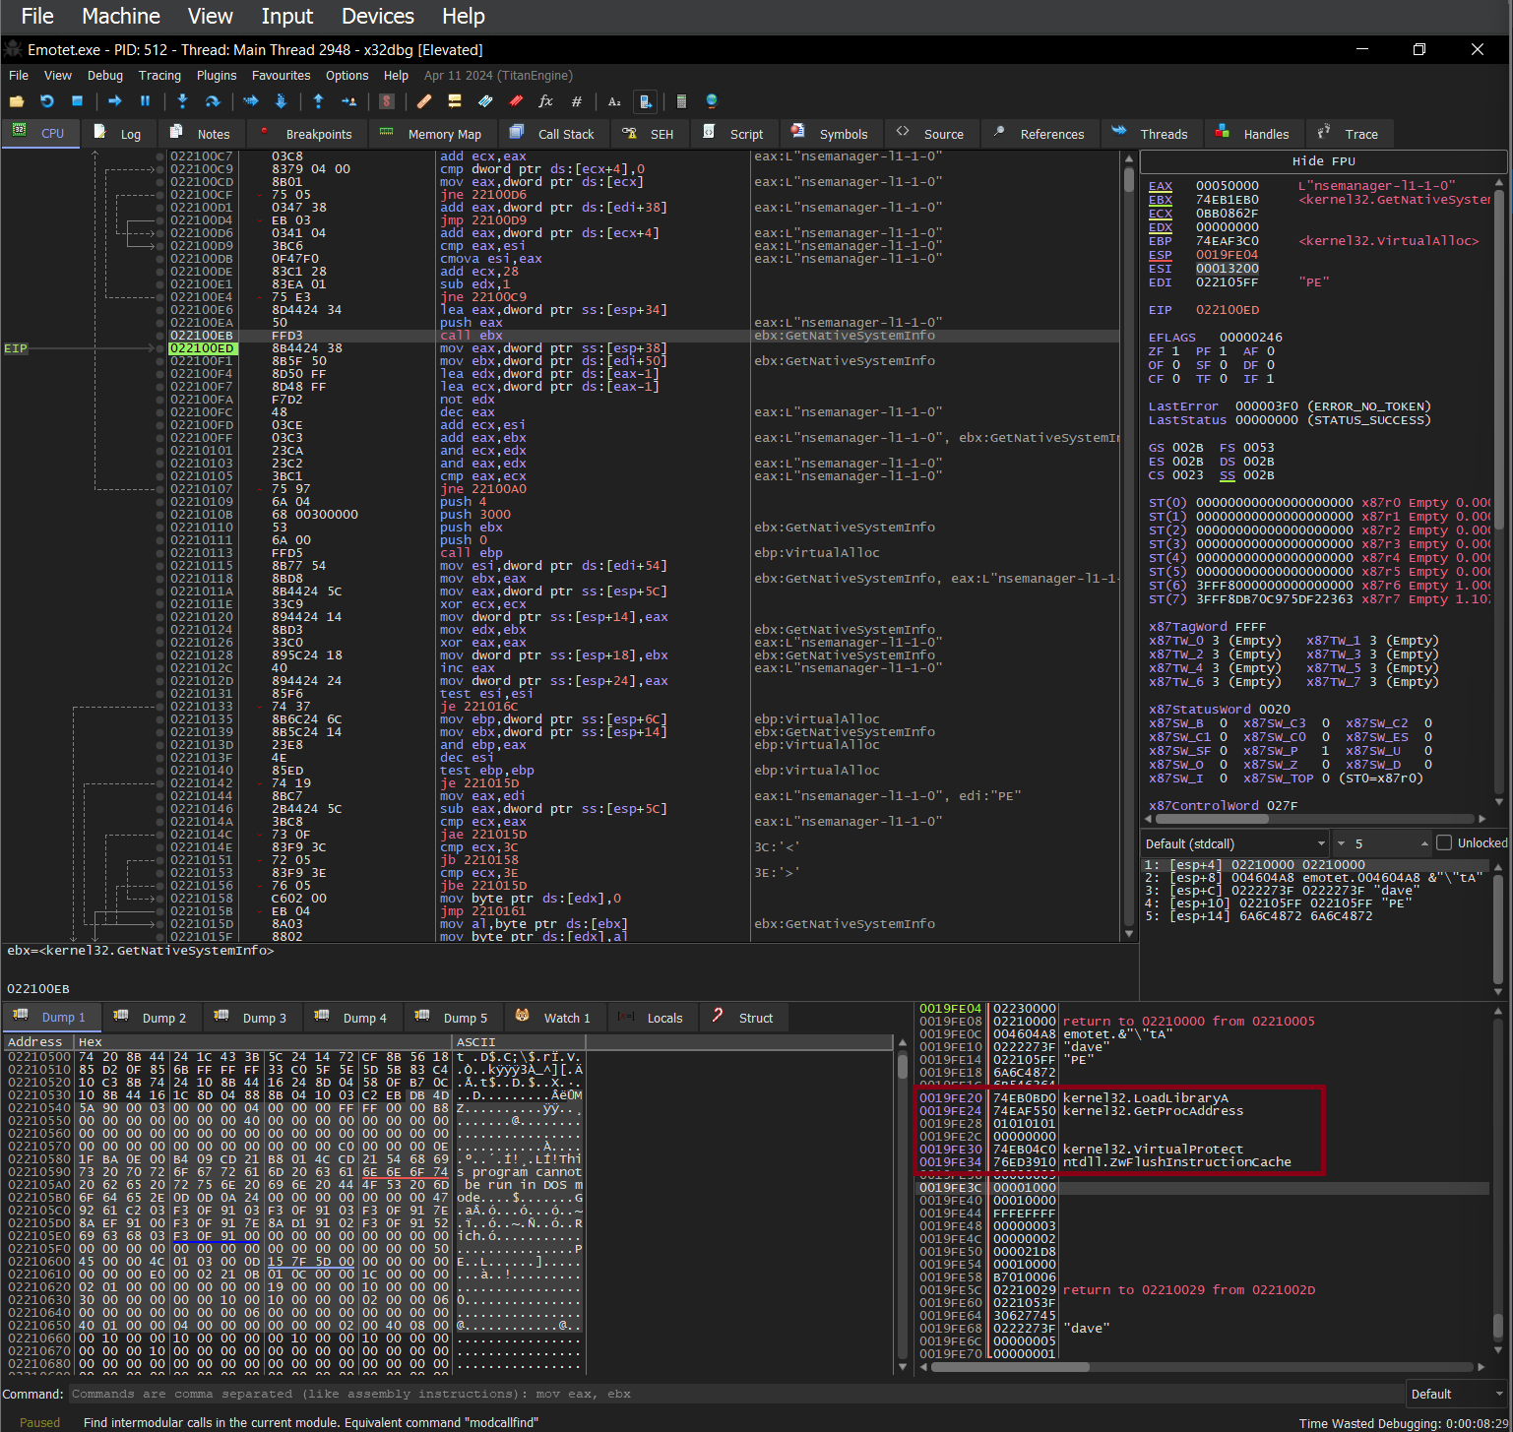The width and height of the screenshot is (1513, 1432).
Task: Click the Open file folder icon
Action: point(17,101)
